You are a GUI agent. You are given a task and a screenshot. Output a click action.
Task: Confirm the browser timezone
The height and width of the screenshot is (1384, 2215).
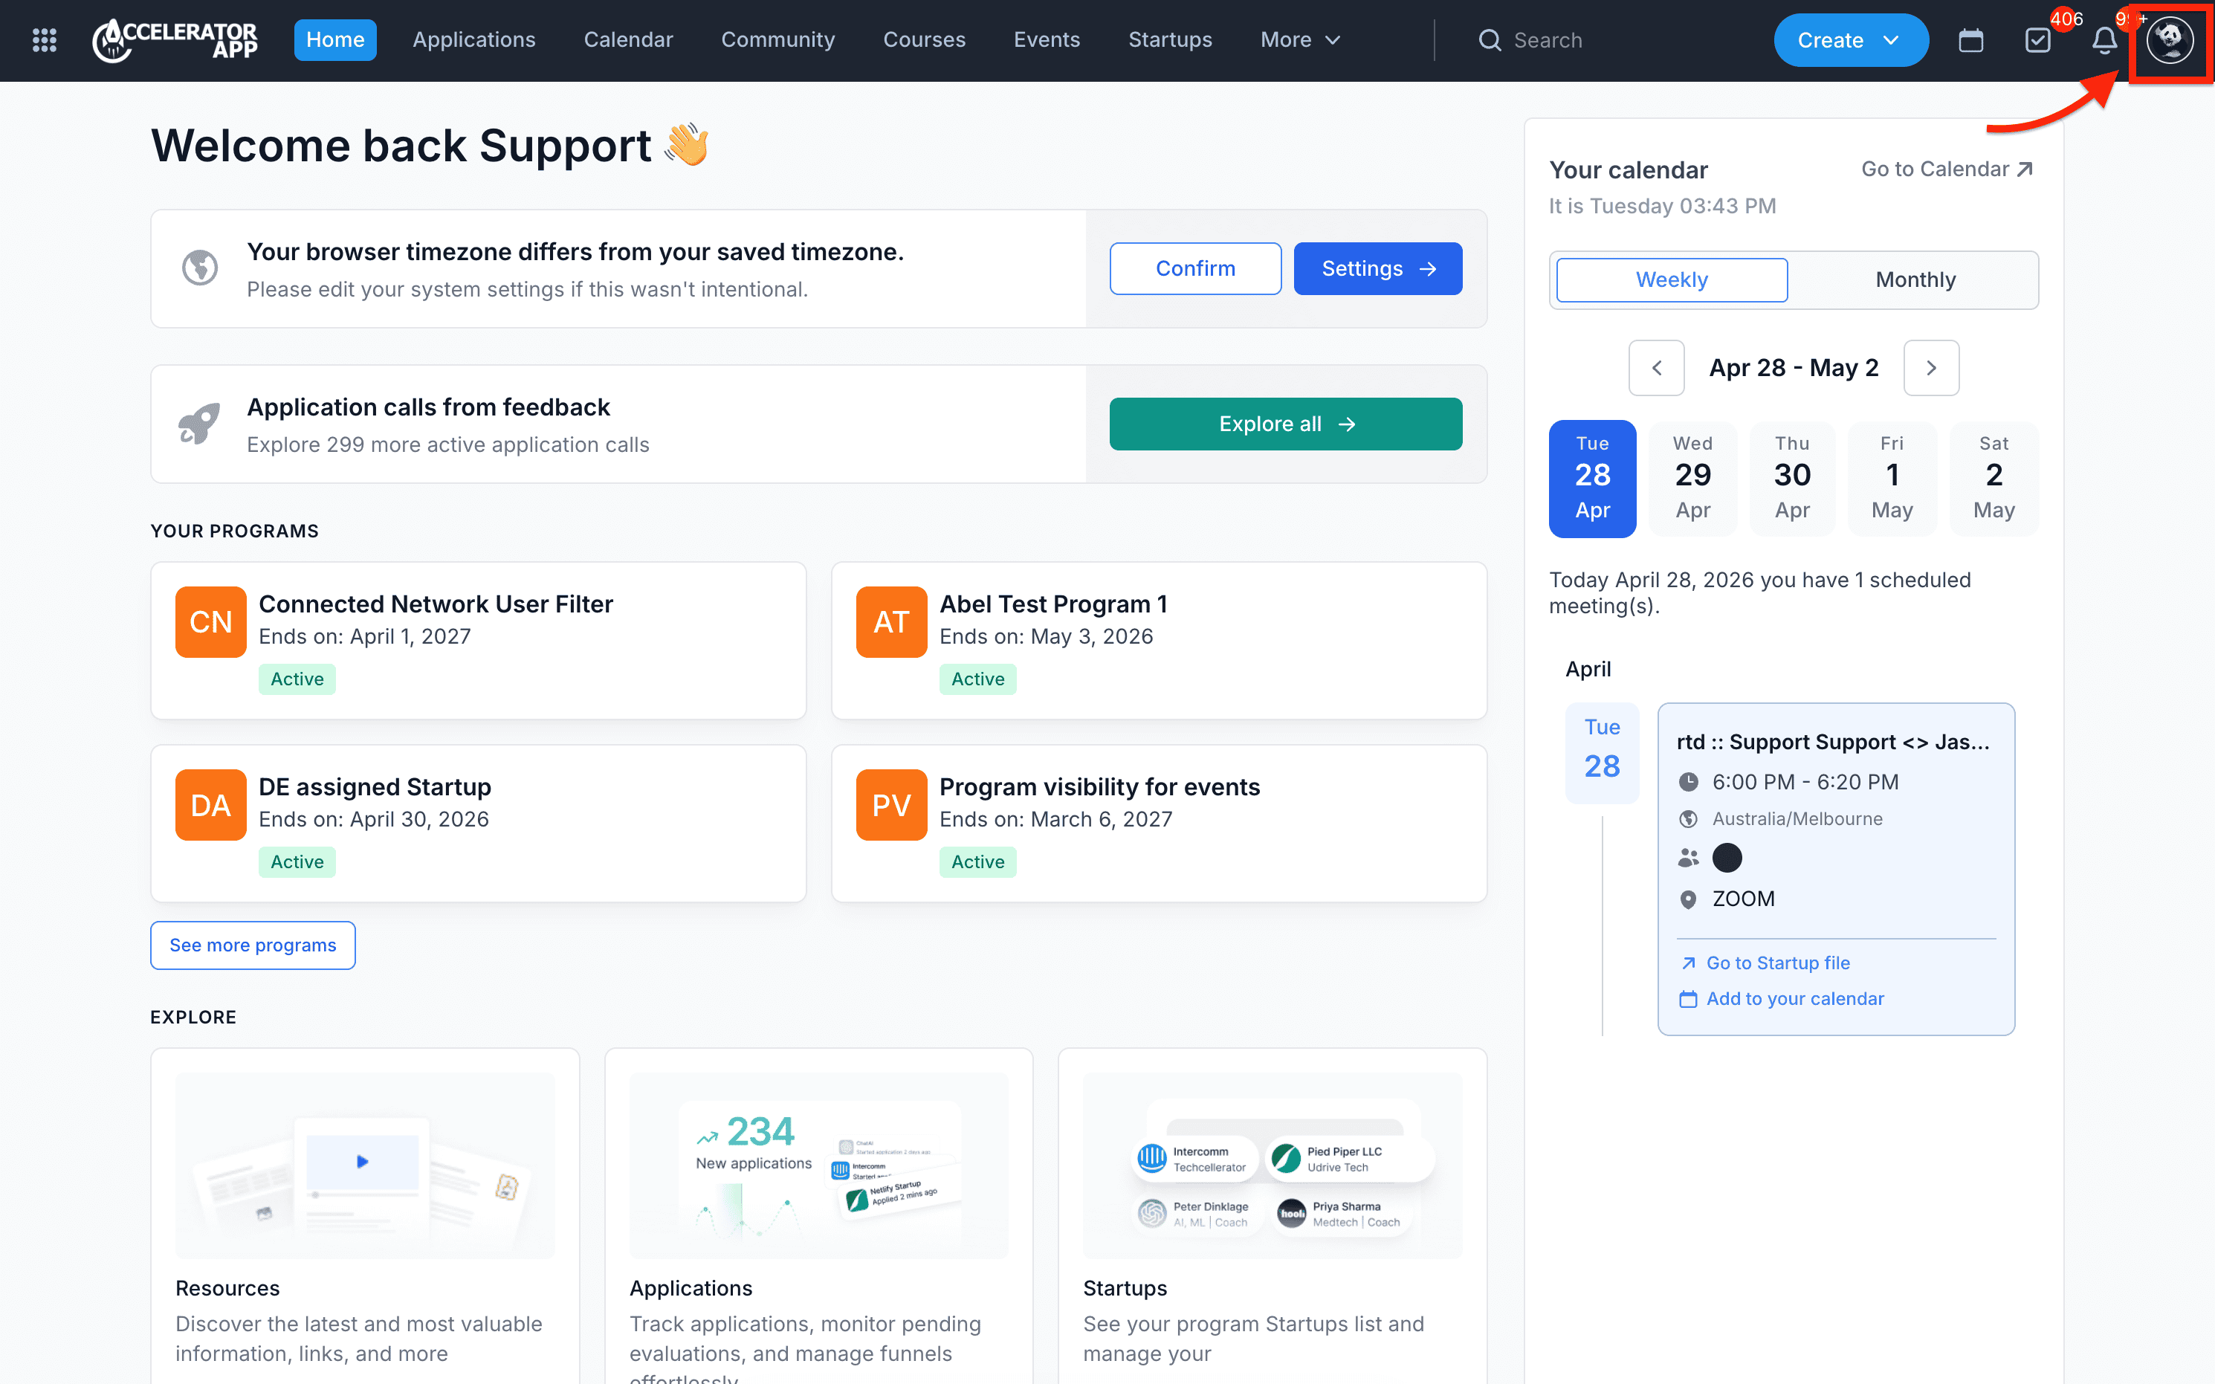(1194, 268)
